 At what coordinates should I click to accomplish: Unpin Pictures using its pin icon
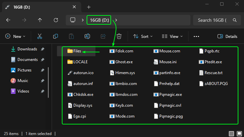[x=42, y=70]
